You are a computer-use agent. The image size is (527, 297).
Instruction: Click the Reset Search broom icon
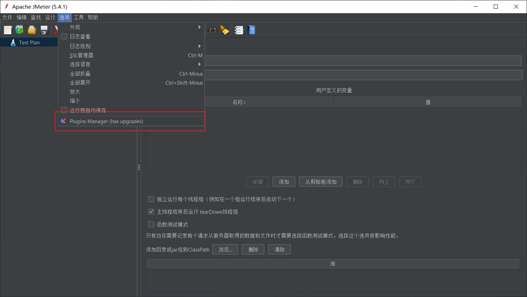click(225, 30)
